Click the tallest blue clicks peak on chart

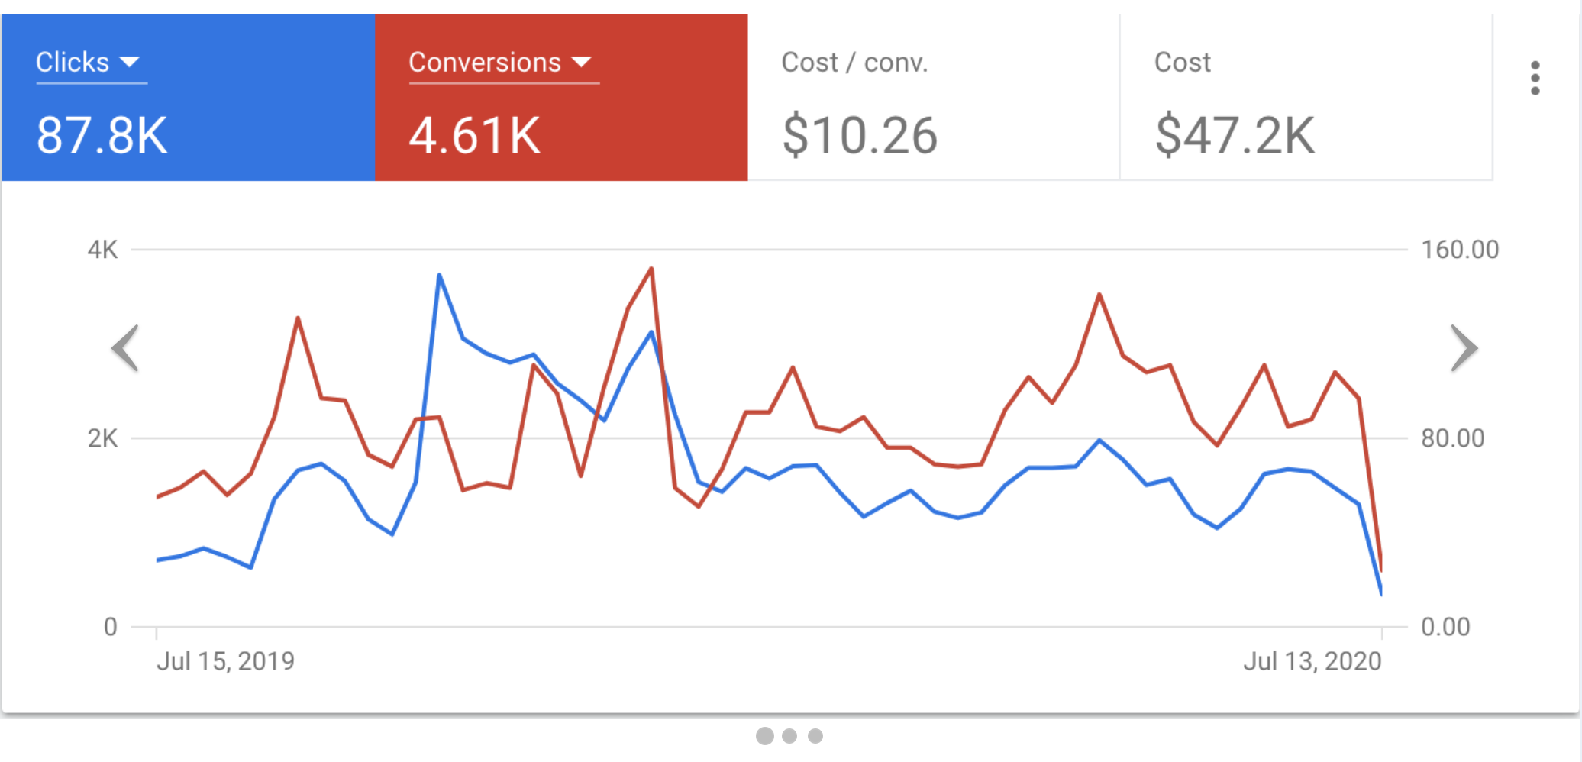click(x=439, y=275)
